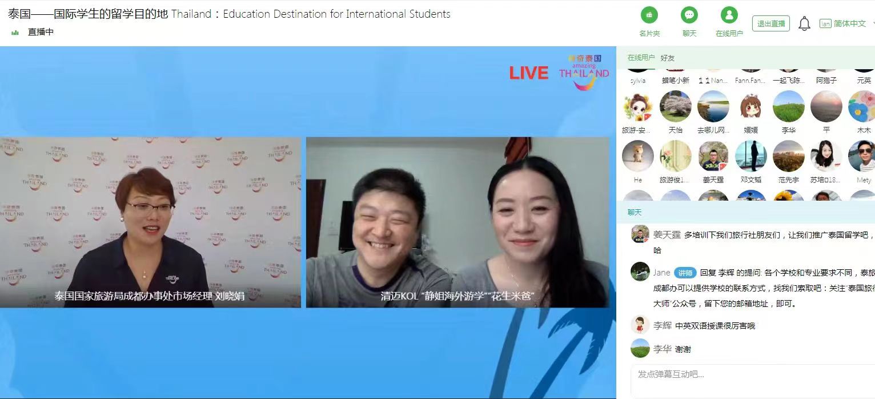
Task: Click 李华's avatar in chat
Action: pyautogui.click(x=640, y=348)
